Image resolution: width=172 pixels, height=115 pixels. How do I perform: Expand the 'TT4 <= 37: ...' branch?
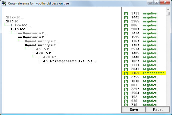pyautogui.click(x=49, y=57)
